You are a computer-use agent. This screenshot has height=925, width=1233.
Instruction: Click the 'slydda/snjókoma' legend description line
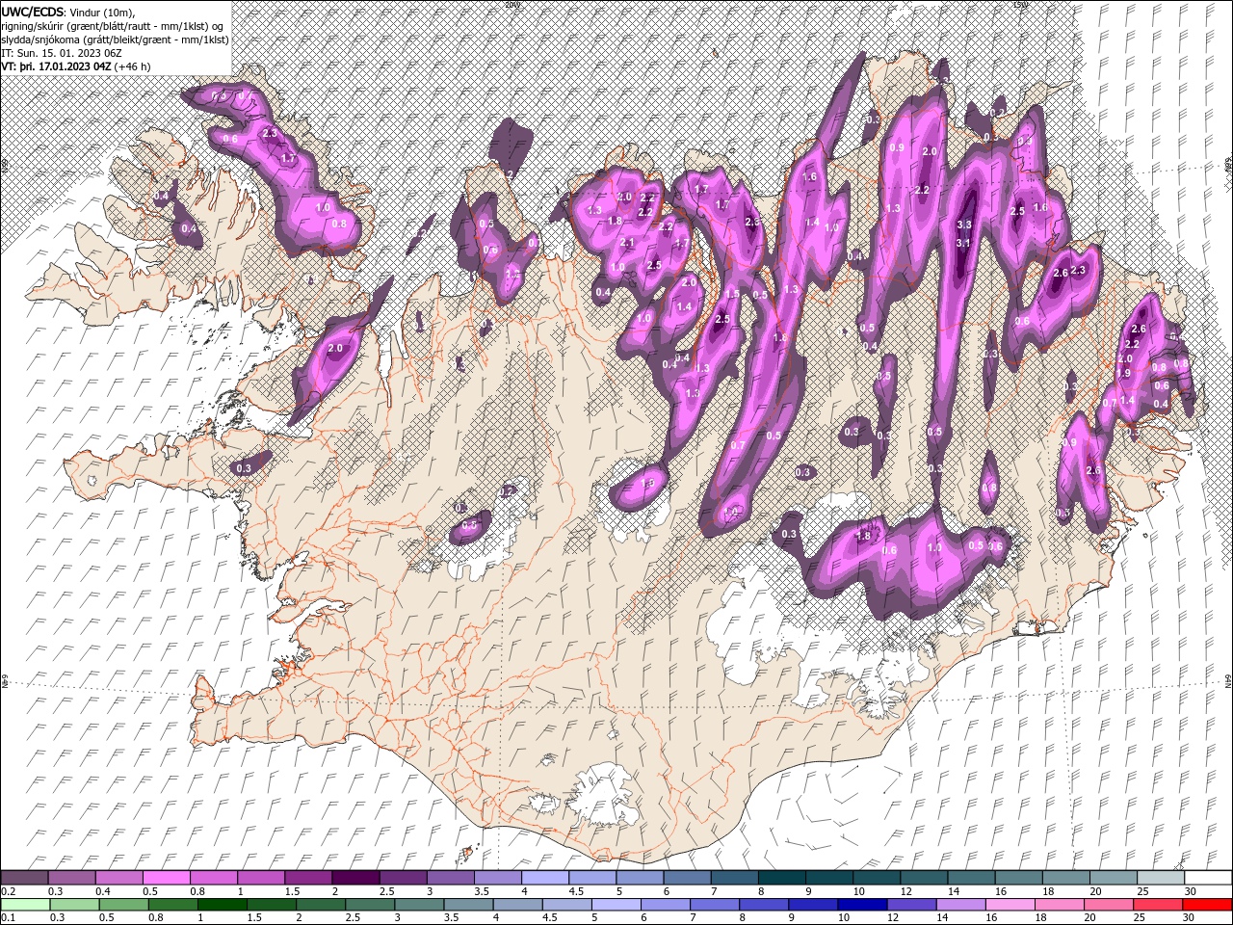click(x=115, y=40)
